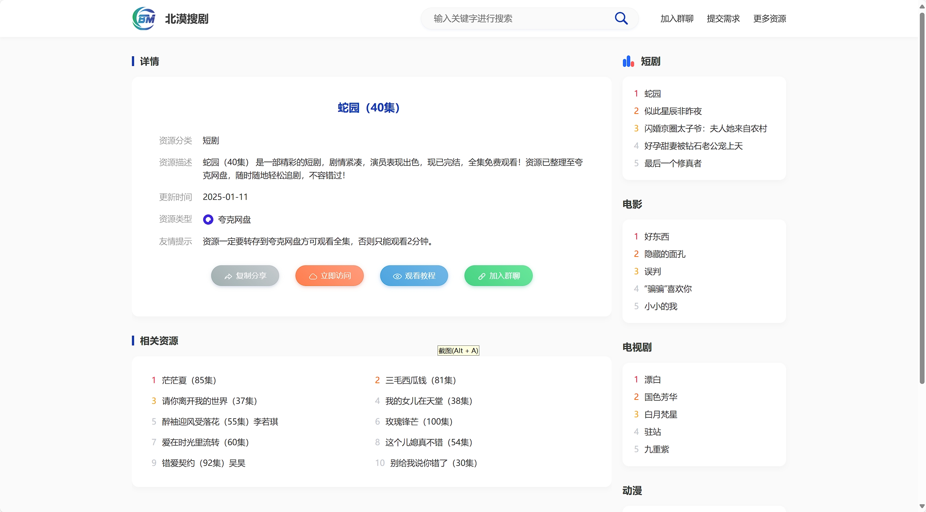This screenshot has height=512, width=926.
Task: Click the BM site logo
Action: click(144, 19)
